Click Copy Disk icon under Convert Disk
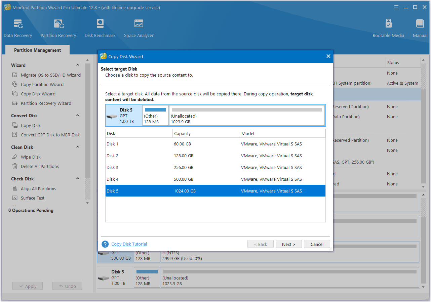Viewport: 431px width, 302px height. [x=15, y=125]
